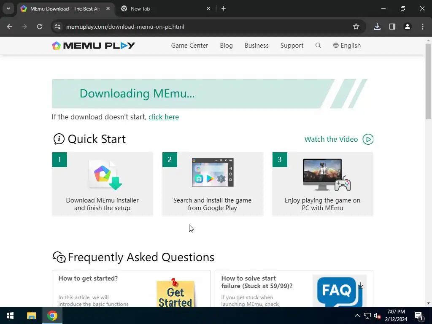Switch to the MEmu Download tab
This screenshot has height=324, width=432.
click(65, 8)
